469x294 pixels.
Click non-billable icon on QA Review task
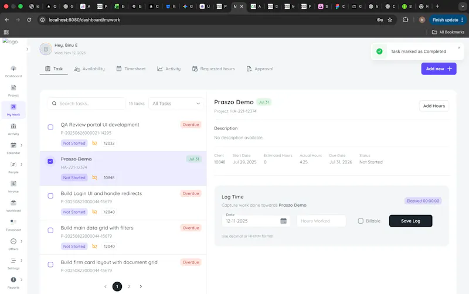coord(94,143)
